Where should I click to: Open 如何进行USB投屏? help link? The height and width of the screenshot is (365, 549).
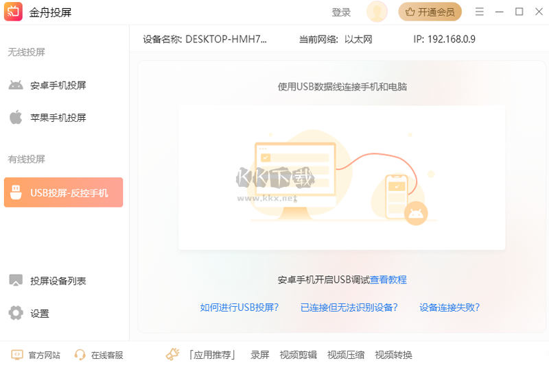point(239,307)
